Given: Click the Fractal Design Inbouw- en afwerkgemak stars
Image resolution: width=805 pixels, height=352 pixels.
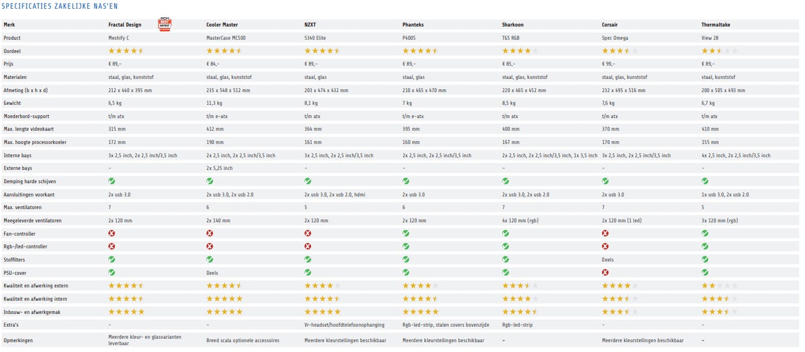Looking at the screenshot, I should [x=126, y=312].
